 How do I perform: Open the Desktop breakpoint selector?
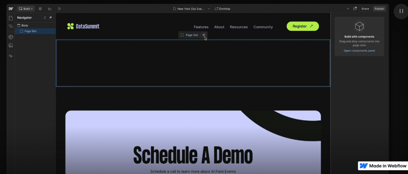(x=222, y=9)
